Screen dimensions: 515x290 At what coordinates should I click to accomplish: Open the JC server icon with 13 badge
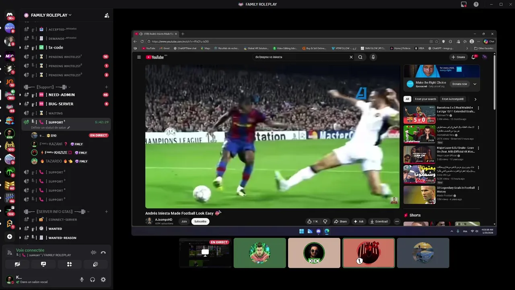pos(10,82)
